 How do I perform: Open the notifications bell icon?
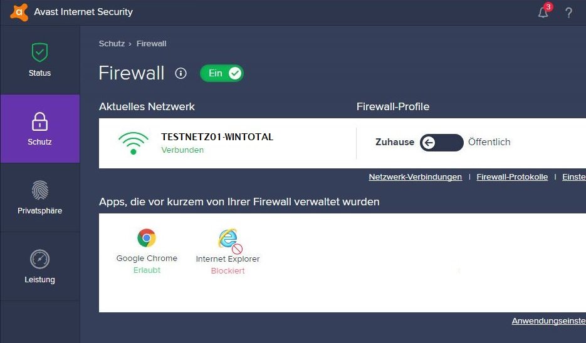tap(543, 13)
